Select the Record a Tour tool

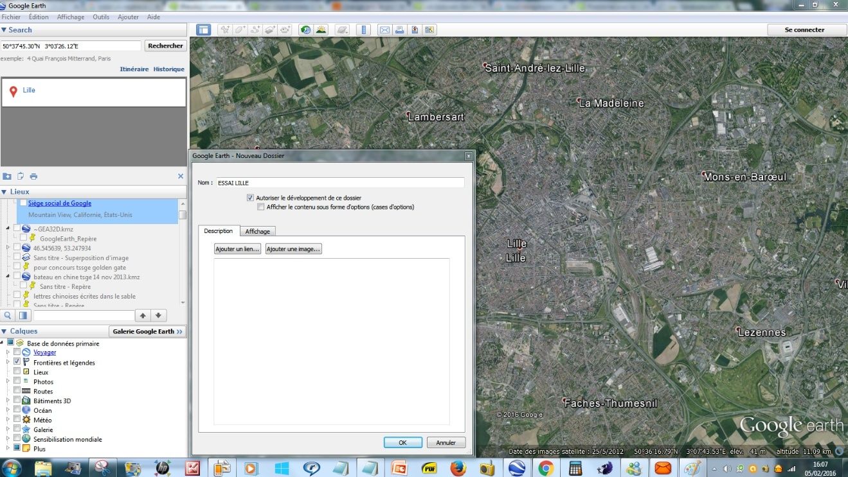[x=286, y=30]
